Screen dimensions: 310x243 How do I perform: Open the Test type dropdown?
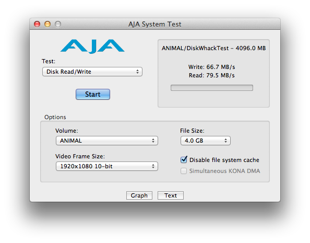coord(92,72)
